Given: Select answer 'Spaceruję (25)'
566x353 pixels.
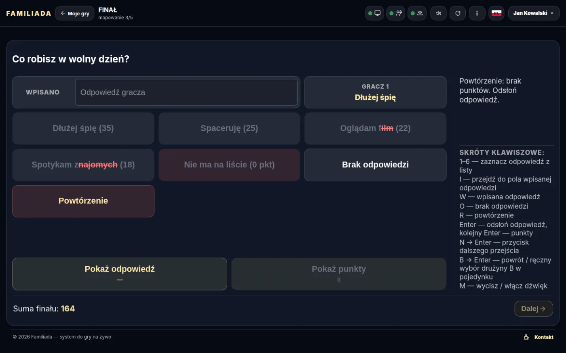Looking at the screenshot, I should (229, 128).
